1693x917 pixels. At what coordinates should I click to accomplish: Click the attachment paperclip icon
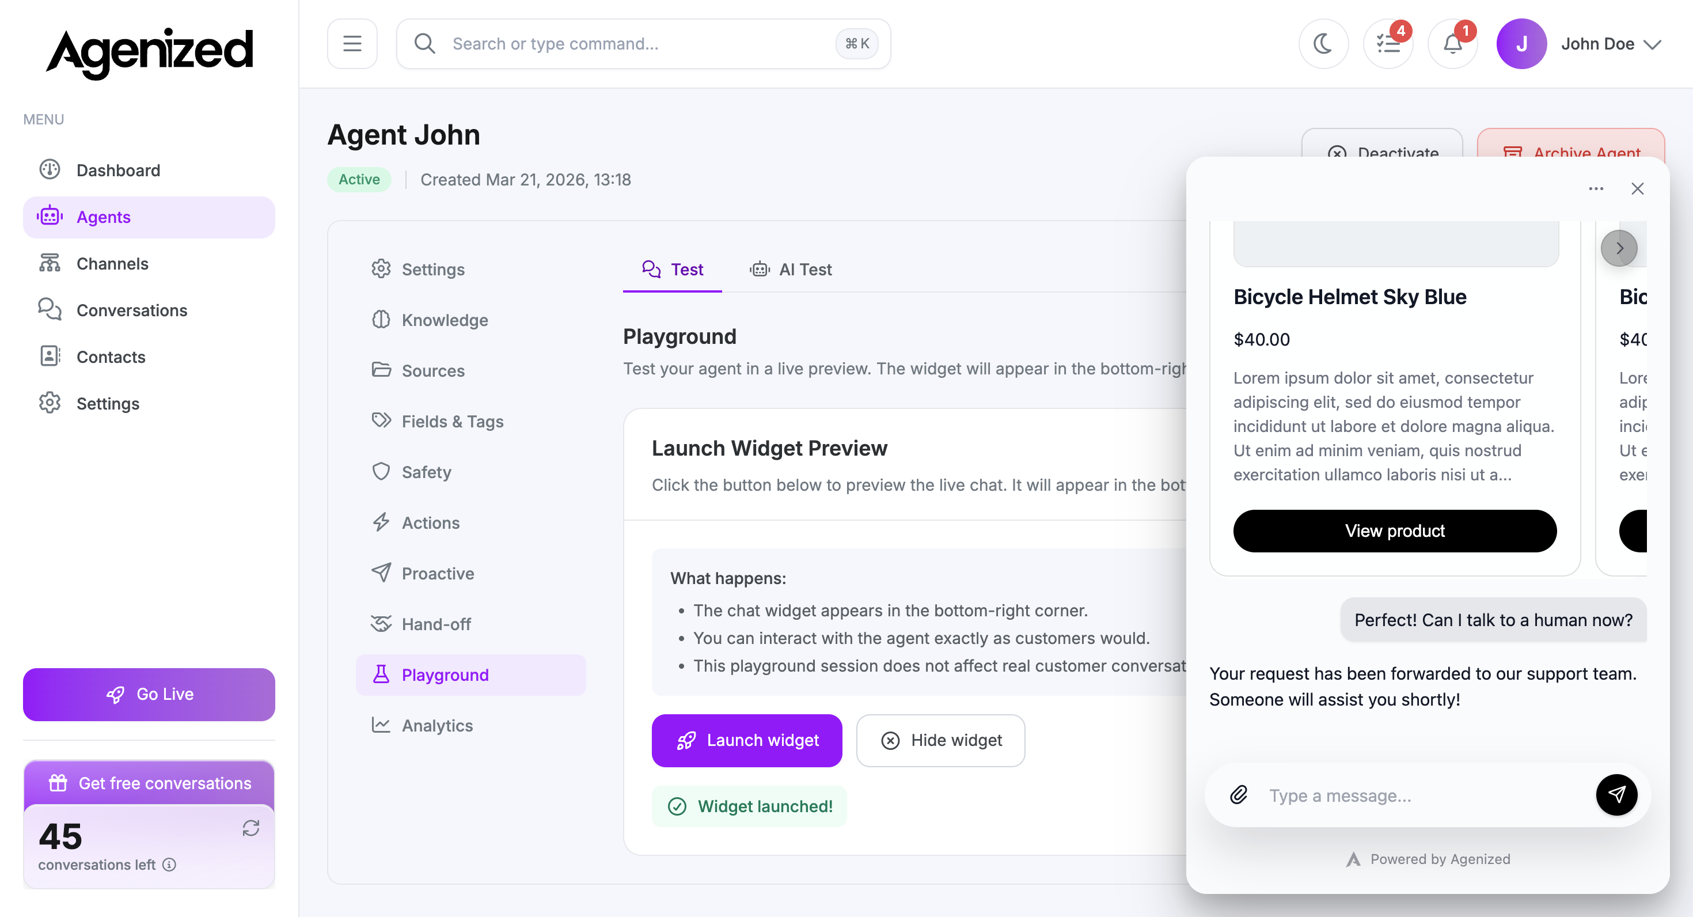(x=1239, y=795)
